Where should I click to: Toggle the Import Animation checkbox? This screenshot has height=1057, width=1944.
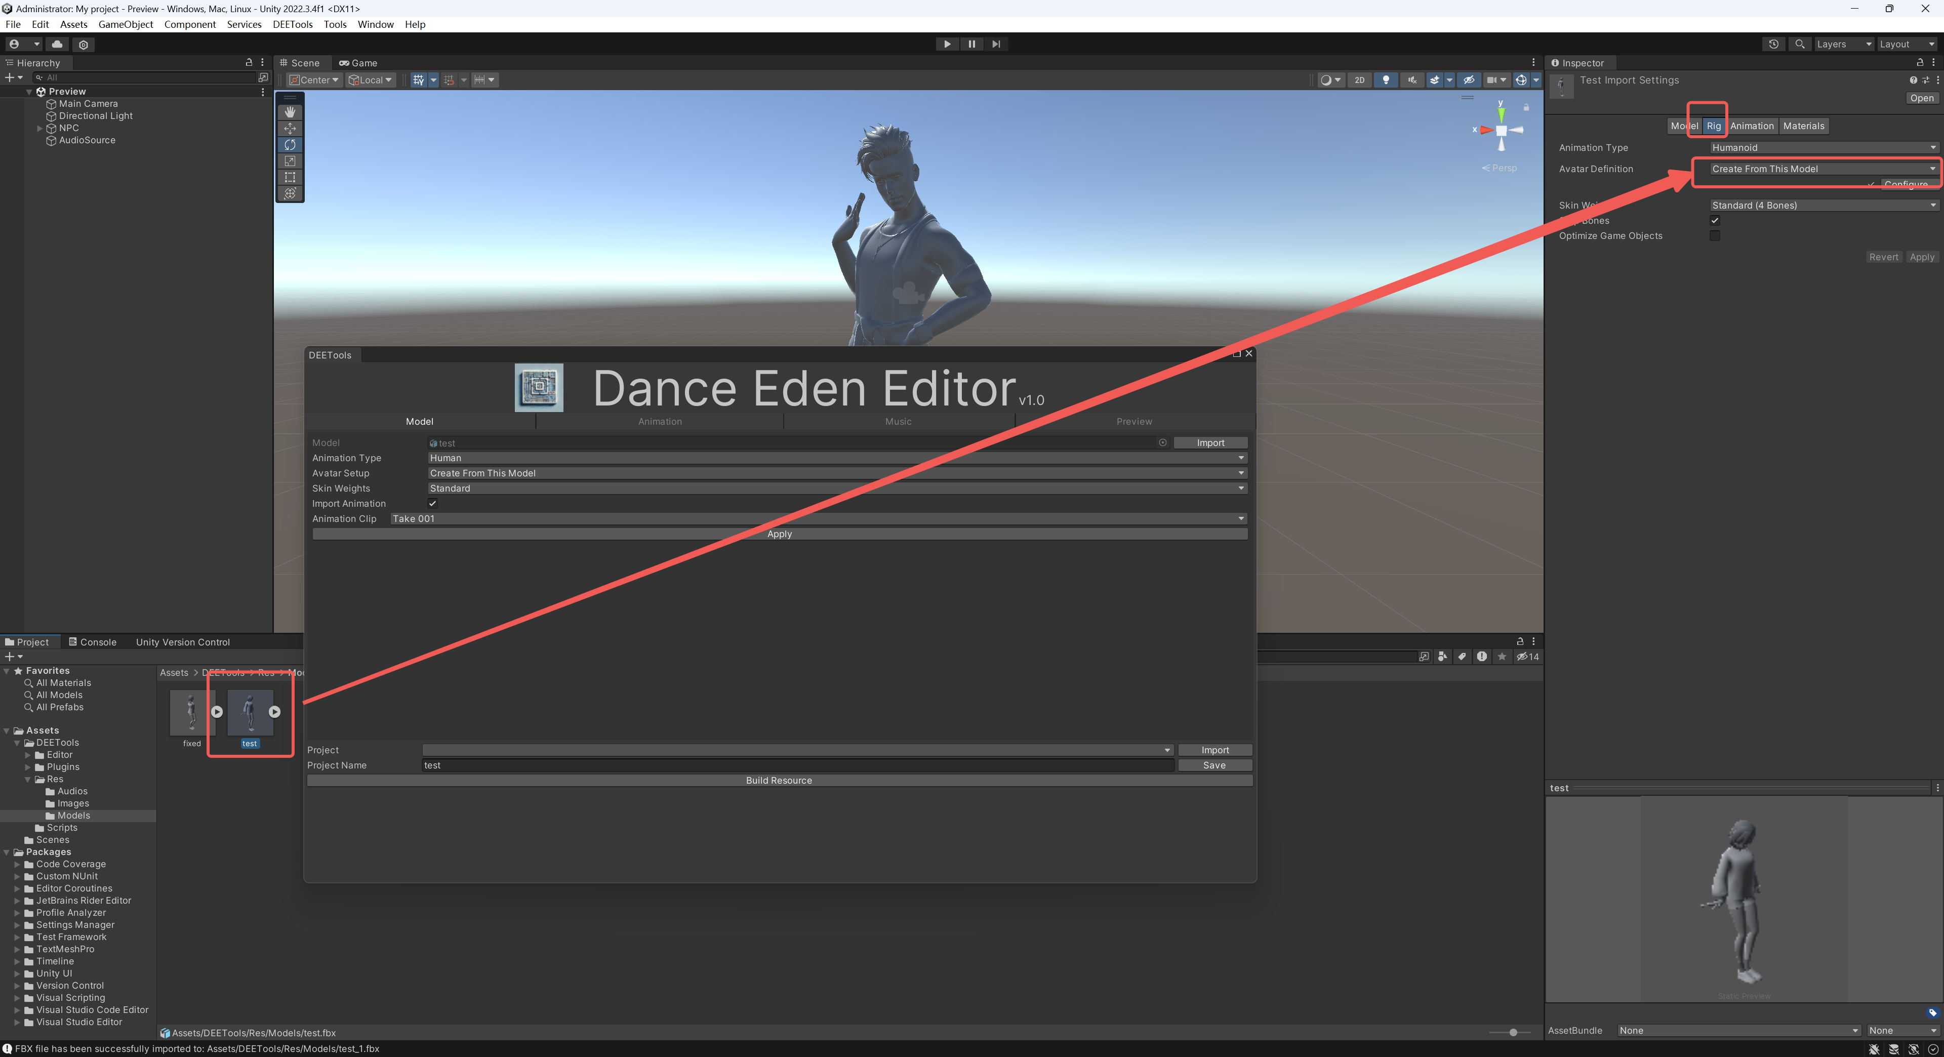(x=432, y=503)
